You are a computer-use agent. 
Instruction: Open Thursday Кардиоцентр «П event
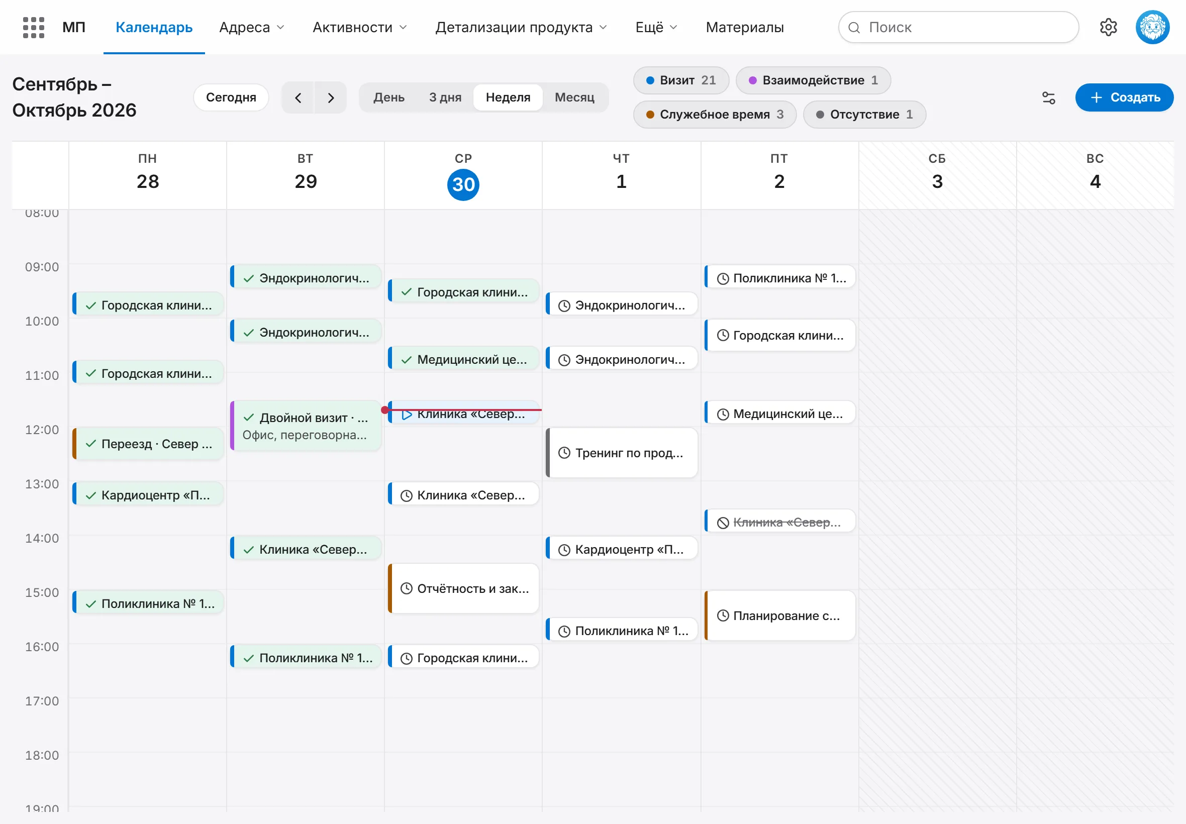621,549
